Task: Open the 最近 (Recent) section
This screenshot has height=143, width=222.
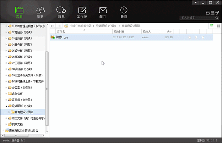Action: coord(124,12)
